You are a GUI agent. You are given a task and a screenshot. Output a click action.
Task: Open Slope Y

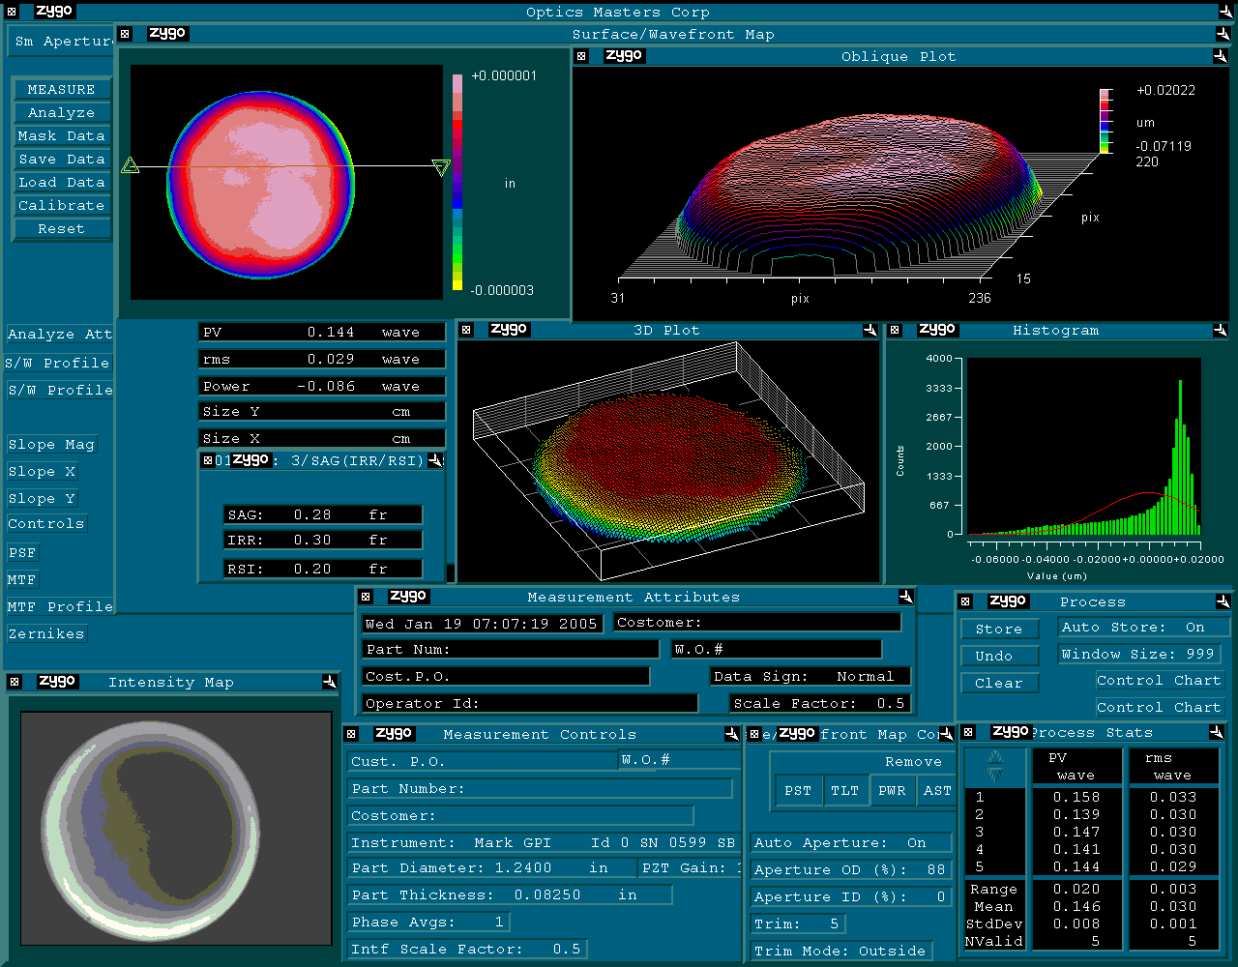pos(42,499)
